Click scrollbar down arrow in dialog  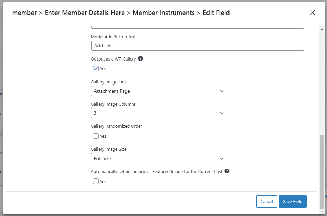[322, 211]
